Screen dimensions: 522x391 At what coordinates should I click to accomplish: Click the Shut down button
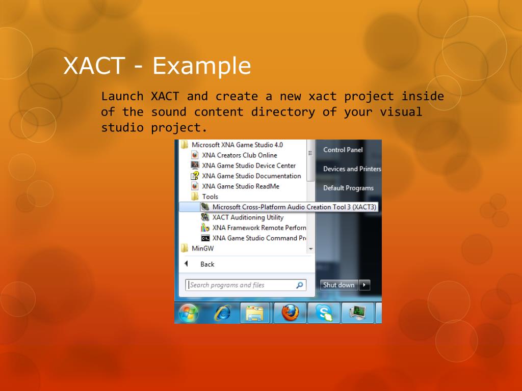[339, 285]
